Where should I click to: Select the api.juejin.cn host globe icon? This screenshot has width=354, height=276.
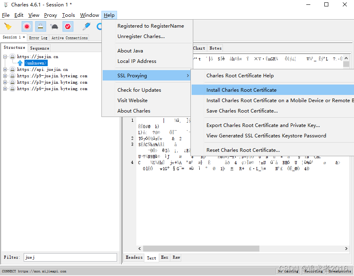point(12,69)
